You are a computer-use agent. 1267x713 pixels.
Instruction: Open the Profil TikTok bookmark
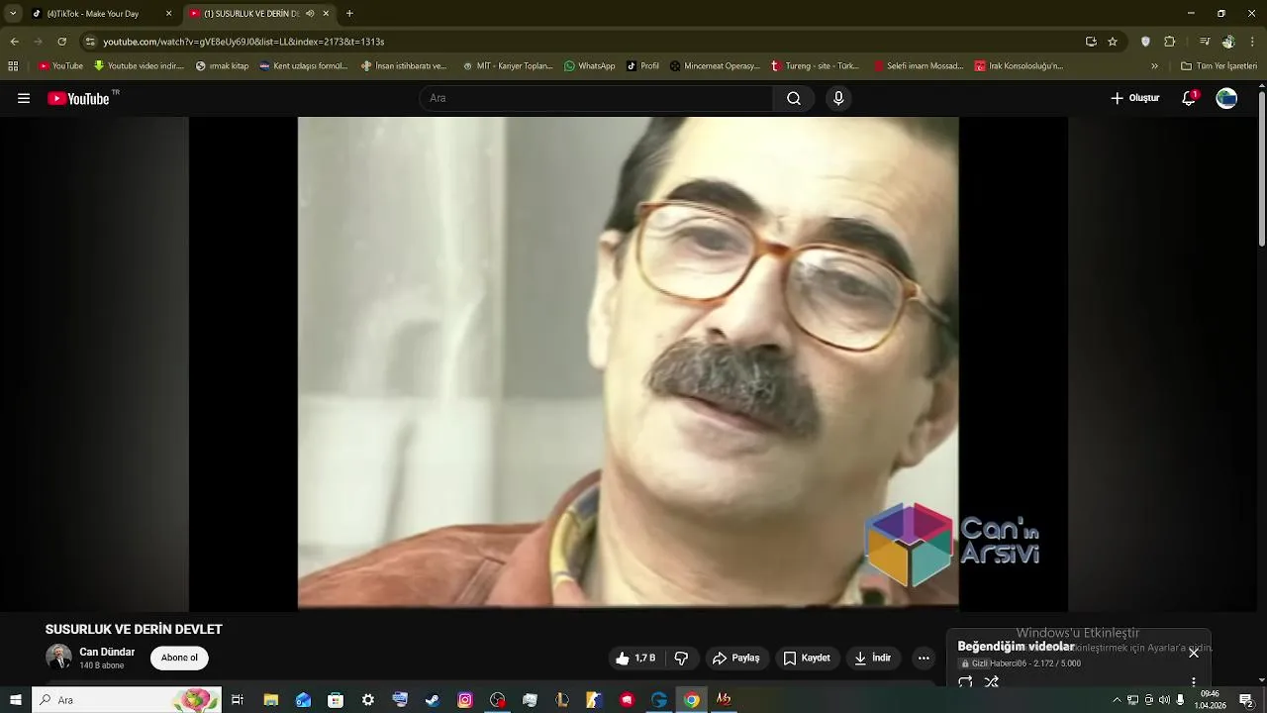tap(643, 66)
